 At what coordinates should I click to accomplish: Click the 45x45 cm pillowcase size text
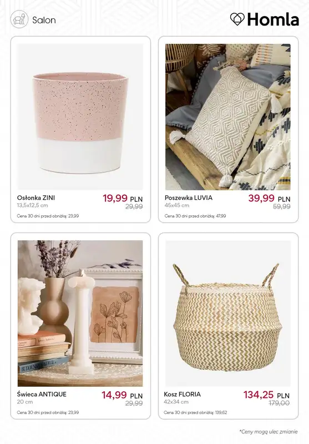177,205
